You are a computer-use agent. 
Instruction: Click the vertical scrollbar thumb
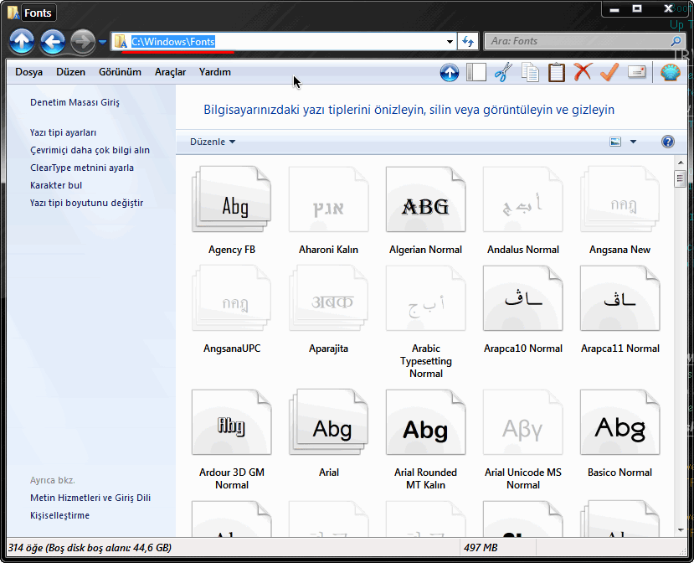681,179
